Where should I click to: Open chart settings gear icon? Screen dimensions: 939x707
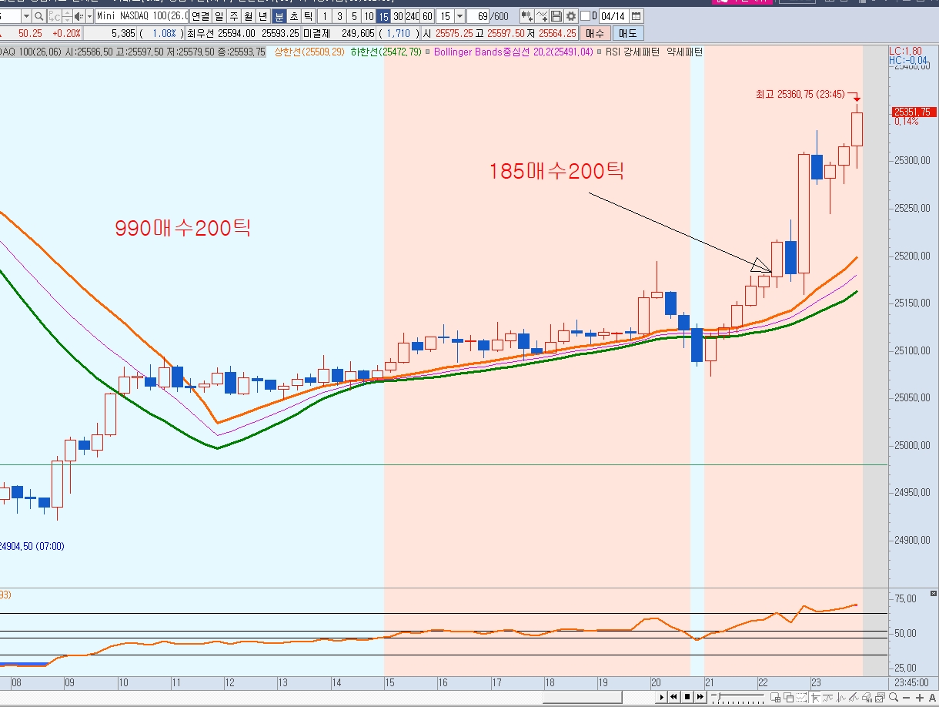[570, 16]
